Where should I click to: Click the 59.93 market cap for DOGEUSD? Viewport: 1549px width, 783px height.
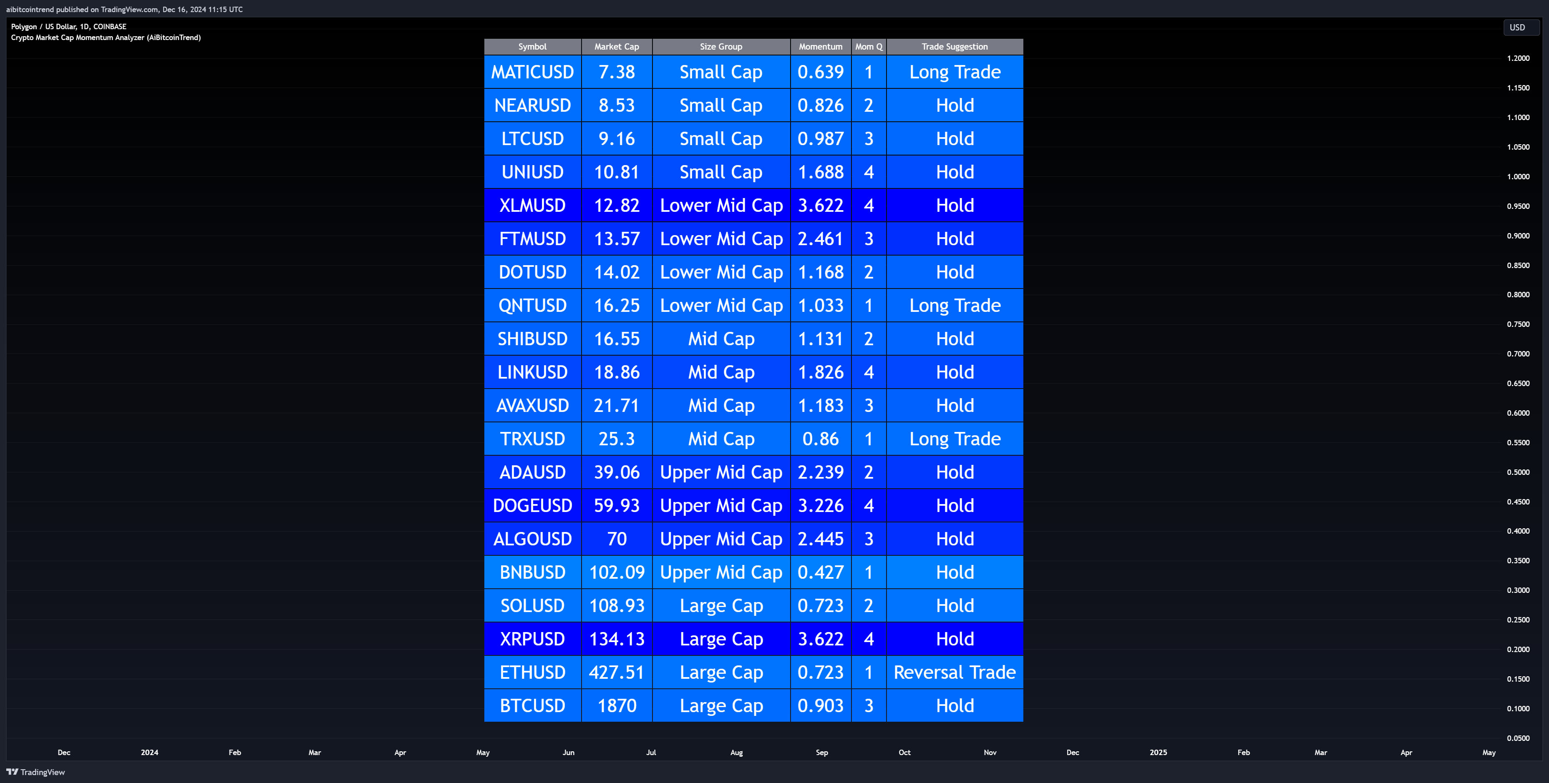pyautogui.click(x=616, y=505)
